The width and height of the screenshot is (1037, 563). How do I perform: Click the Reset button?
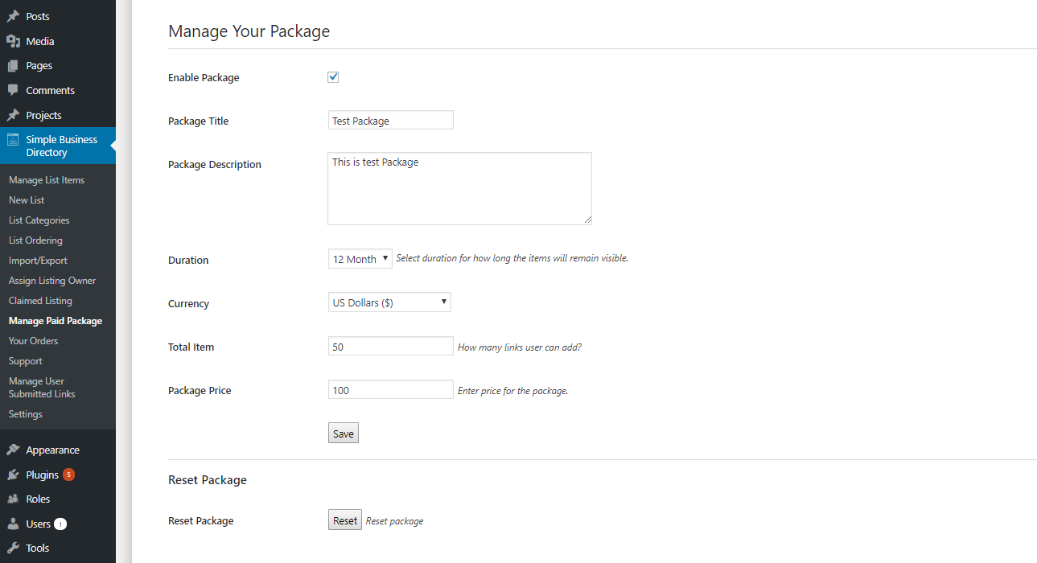point(345,520)
